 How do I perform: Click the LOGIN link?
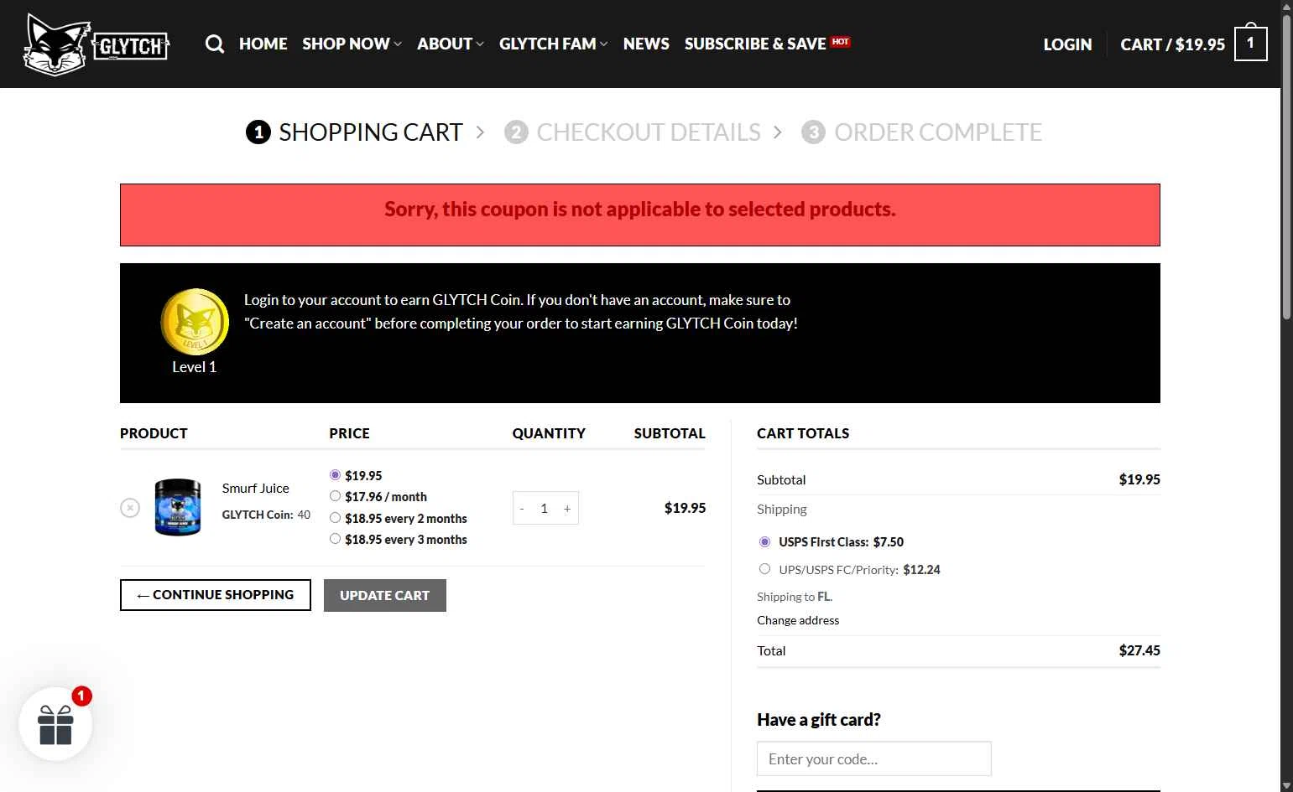(1067, 44)
